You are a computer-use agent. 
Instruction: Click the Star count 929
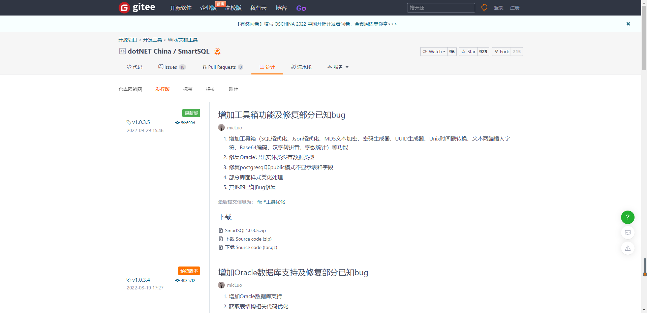coord(483,52)
